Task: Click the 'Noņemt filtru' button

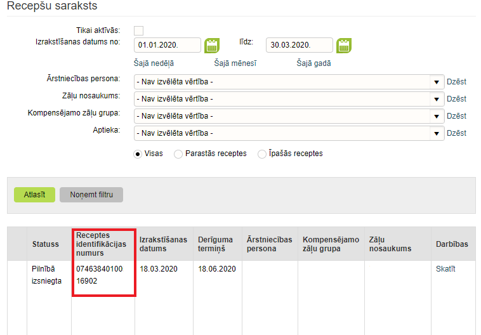Action: 91,195
